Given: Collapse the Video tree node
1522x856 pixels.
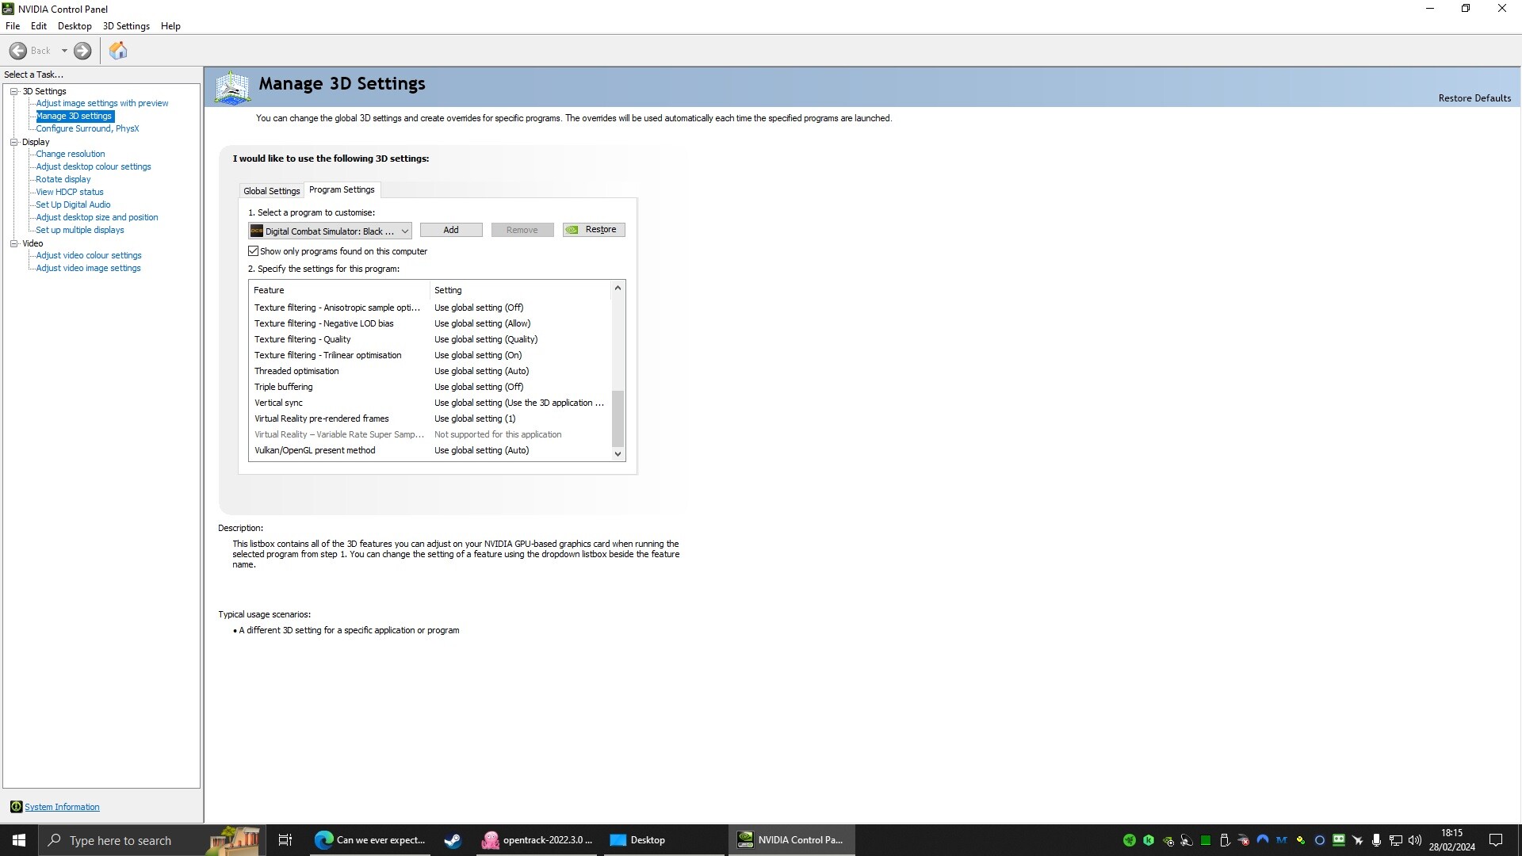Looking at the screenshot, I should click(x=13, y=243).
